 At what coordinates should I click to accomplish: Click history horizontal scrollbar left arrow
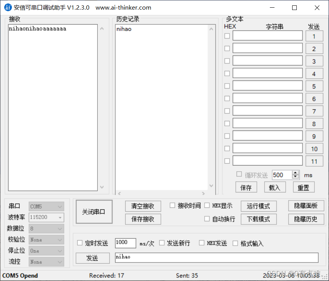pyautogui.click(x=119, y=193)
